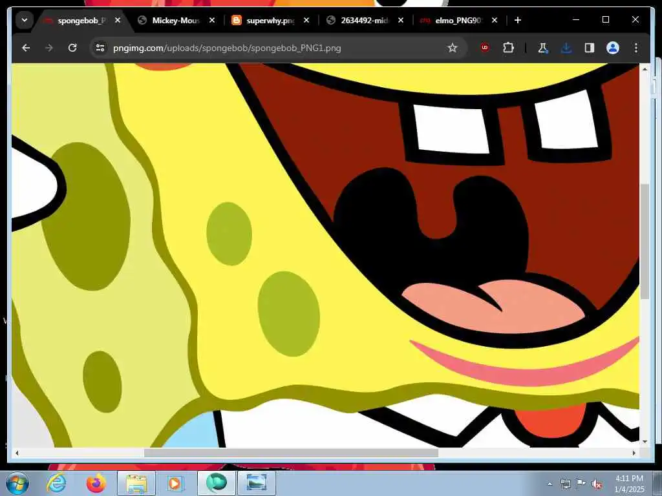The image size is (662, 496).
Task: Open the tab search dropdown chevron
Action: (x=25, y=20)
